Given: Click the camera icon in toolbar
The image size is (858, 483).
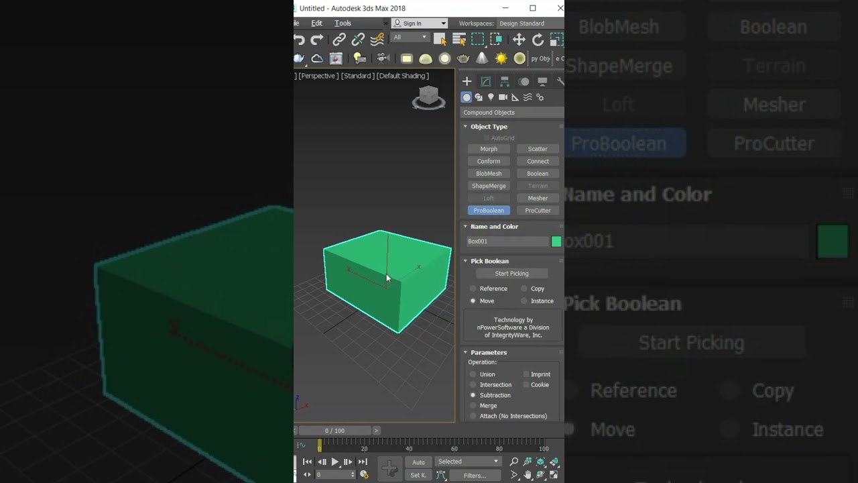Looking at the screenshot, I should click(382, 58).
